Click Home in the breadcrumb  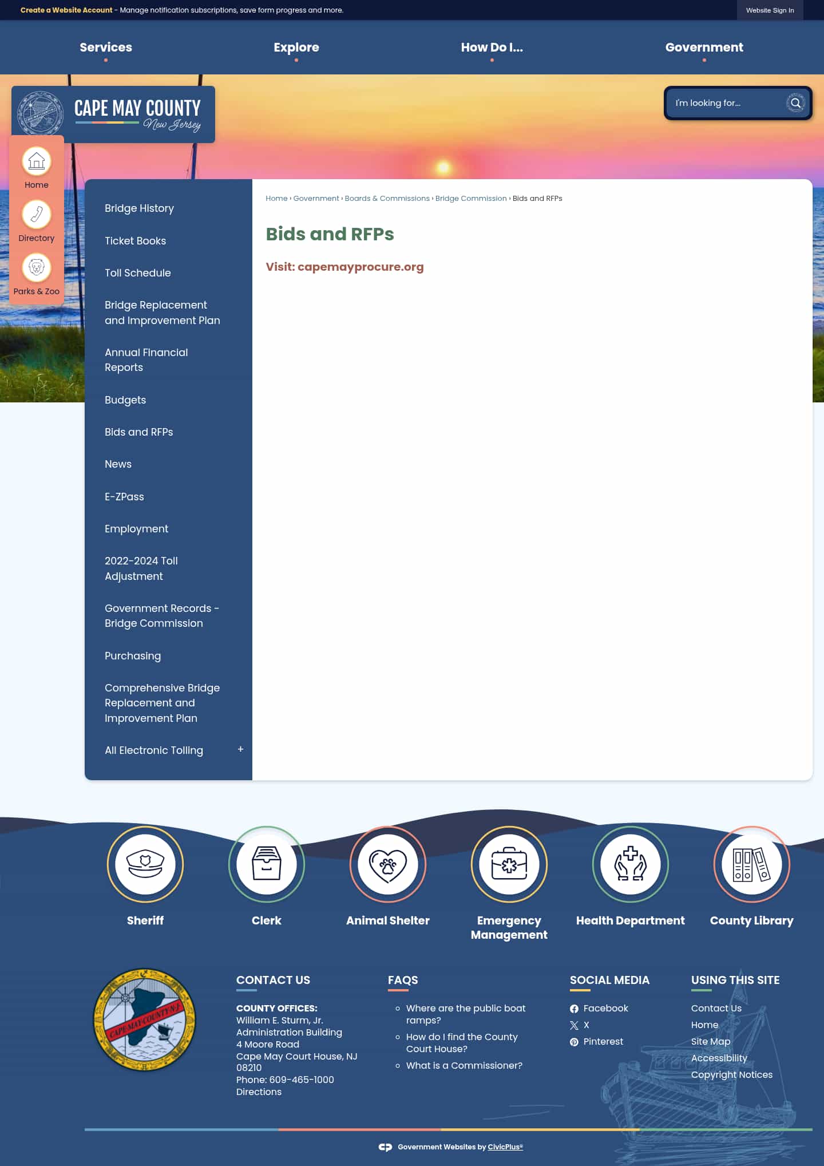point(276,199)
